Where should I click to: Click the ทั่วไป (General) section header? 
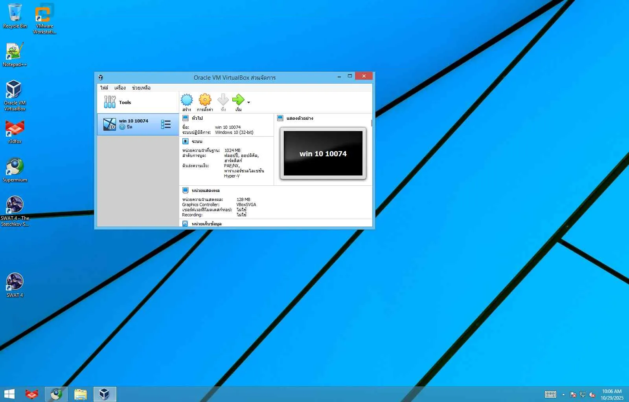pos(197,118)
